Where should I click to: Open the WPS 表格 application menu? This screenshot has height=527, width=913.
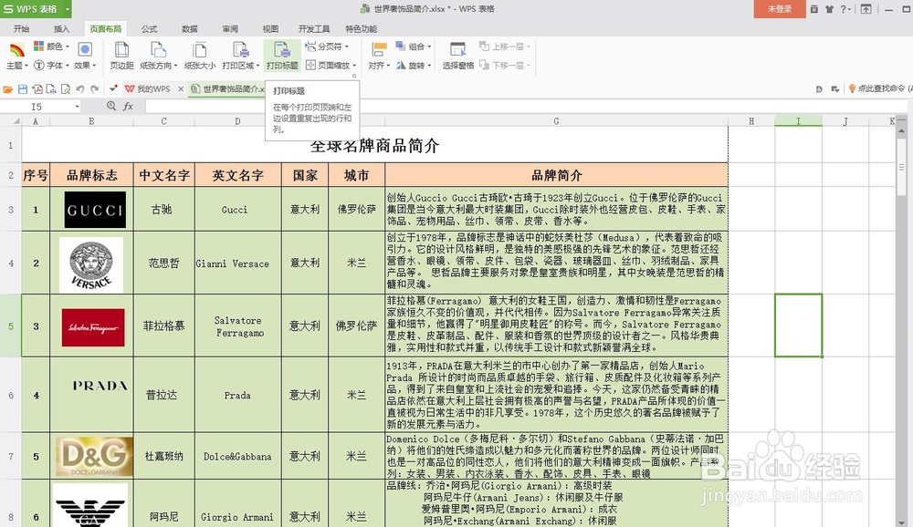31,9
